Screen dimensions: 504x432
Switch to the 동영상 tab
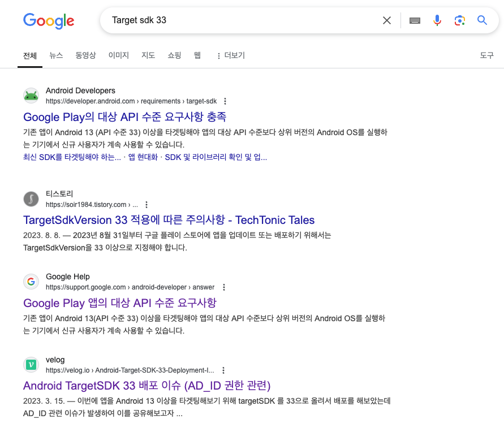(x=85, y=55)
